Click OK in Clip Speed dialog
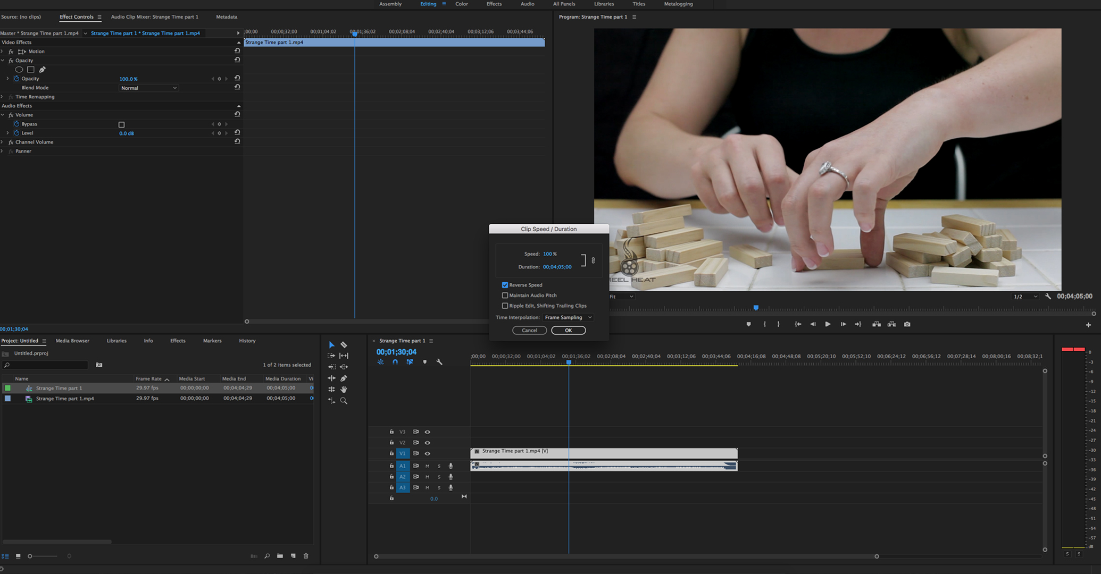1101x574 pixels. pyautogui.click(x=568, y=330)
